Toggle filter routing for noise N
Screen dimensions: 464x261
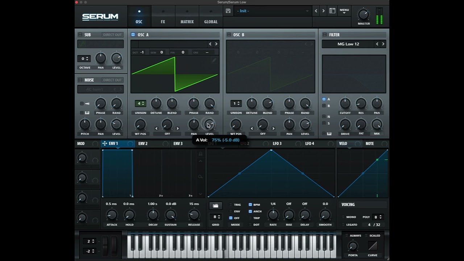[324, 117]
